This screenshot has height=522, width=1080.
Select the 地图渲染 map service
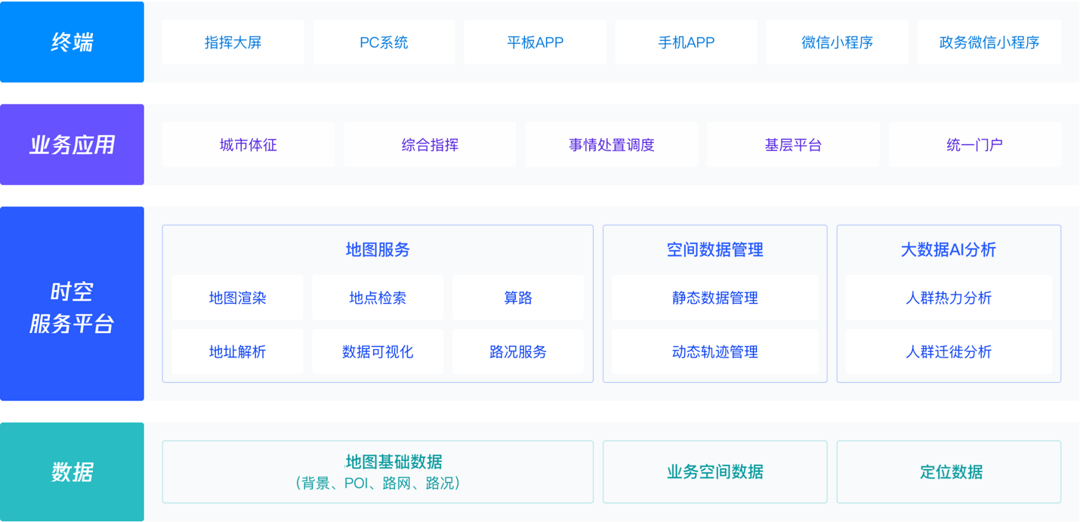point(237,298)
